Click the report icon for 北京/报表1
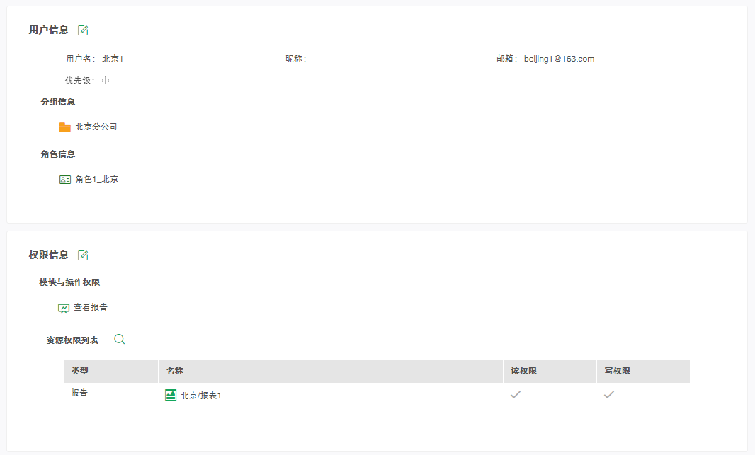The height and width of the screenshot is (455, 755). point(171,396)
